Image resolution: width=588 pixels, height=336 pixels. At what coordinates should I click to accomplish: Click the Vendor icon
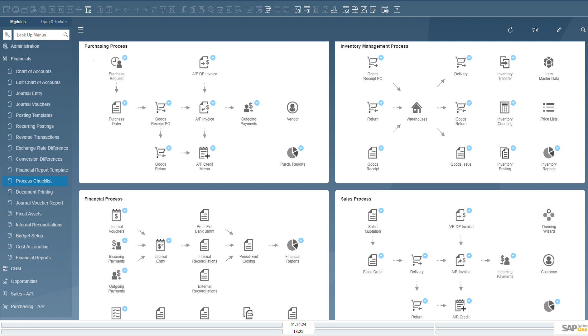pos(292,108)
